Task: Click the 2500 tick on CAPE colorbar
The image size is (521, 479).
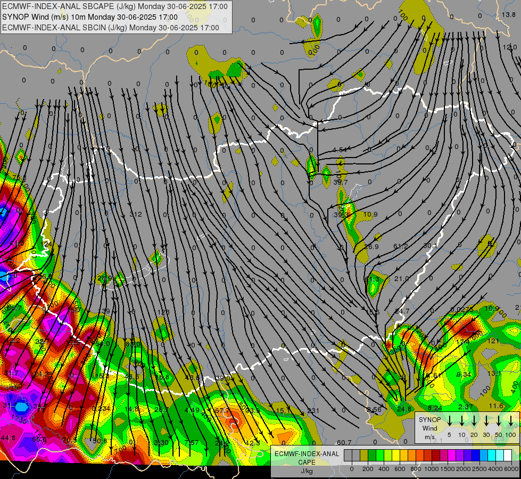Action: click(x=479, y=469)
